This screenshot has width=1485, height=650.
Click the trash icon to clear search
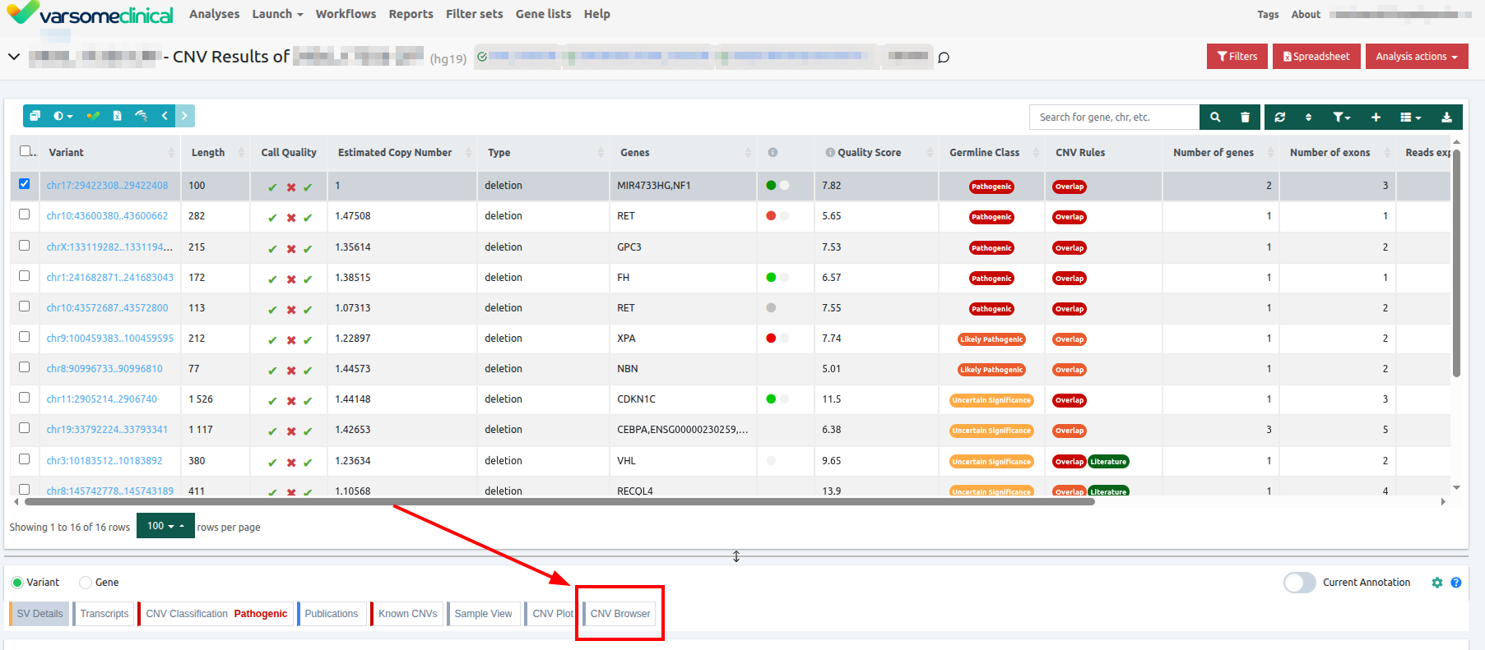(1245, 118)
